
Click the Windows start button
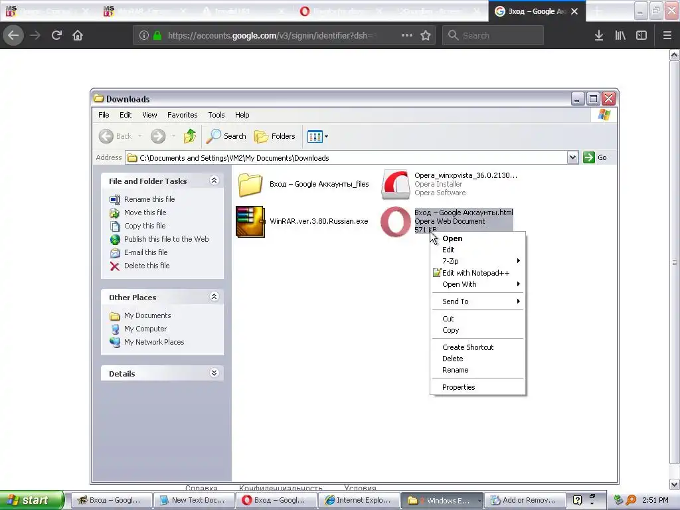tap(31, 500)
